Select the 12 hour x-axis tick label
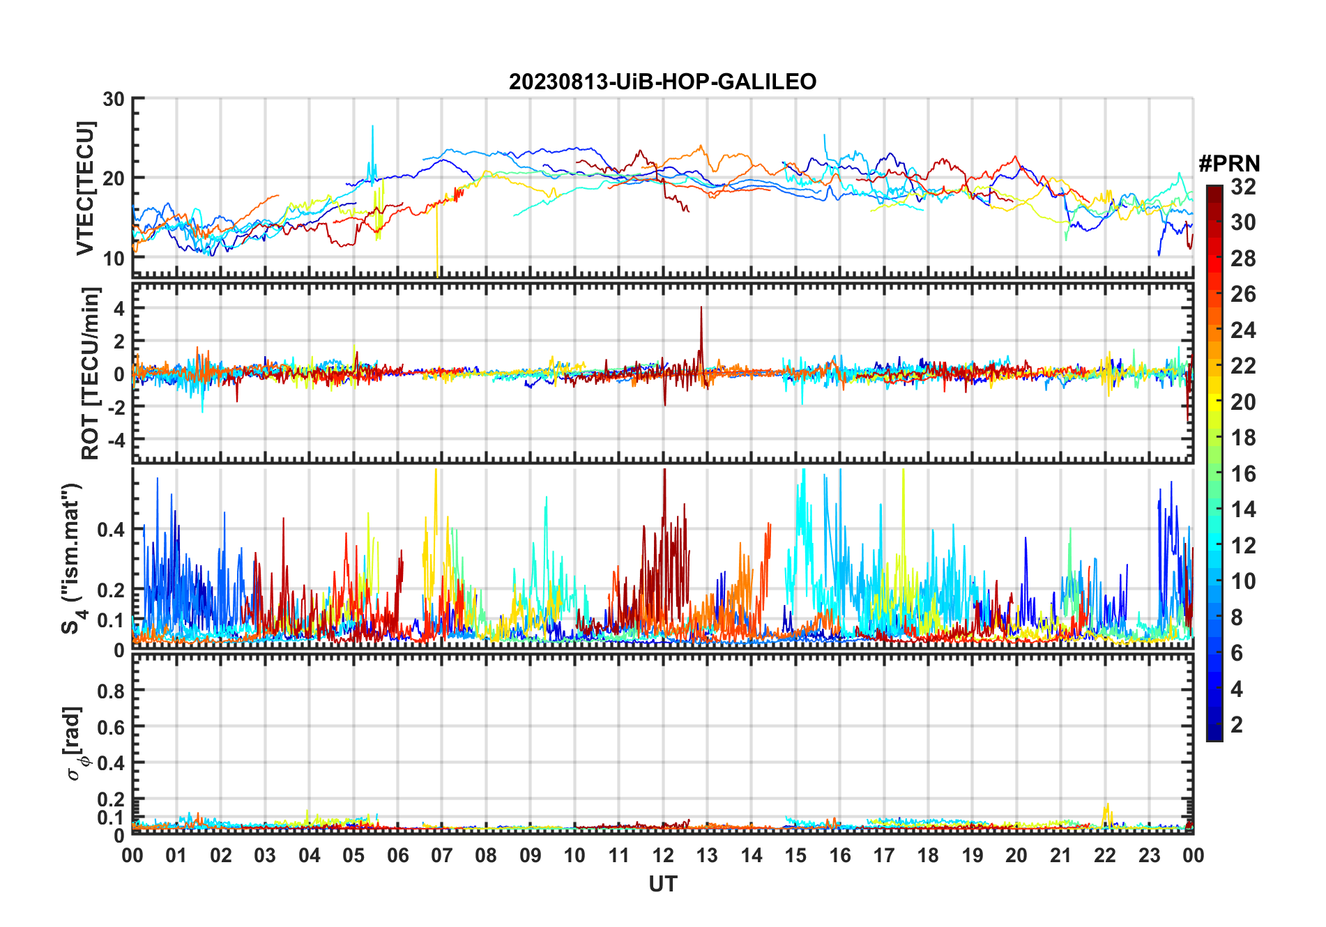1326x927 pixels. pos(663,855)
